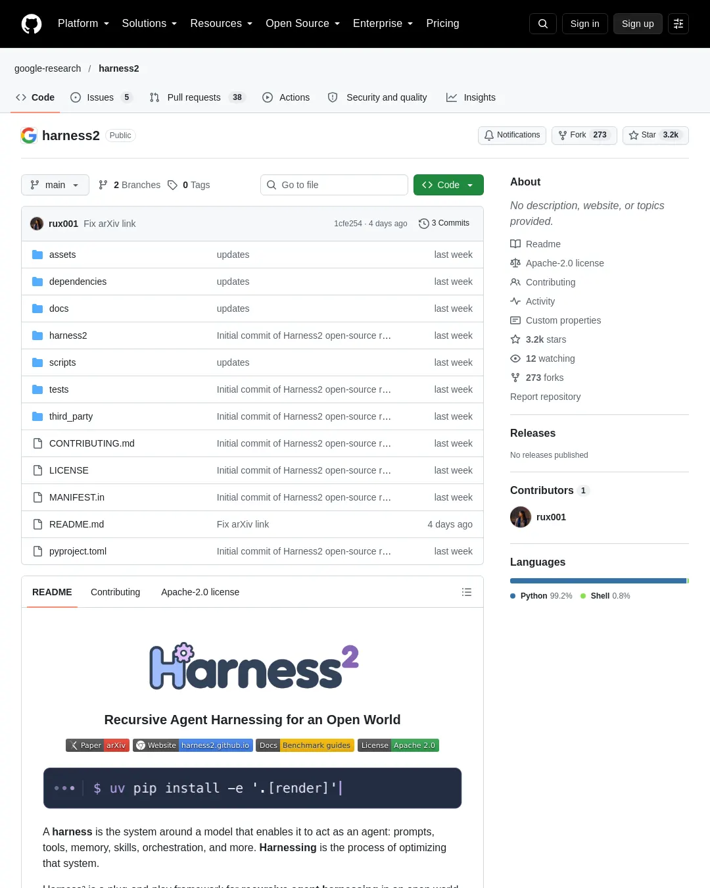Screen dimensions: 710x888
Task: Click the languages bar Python segment
Action: tap(598, 581)
